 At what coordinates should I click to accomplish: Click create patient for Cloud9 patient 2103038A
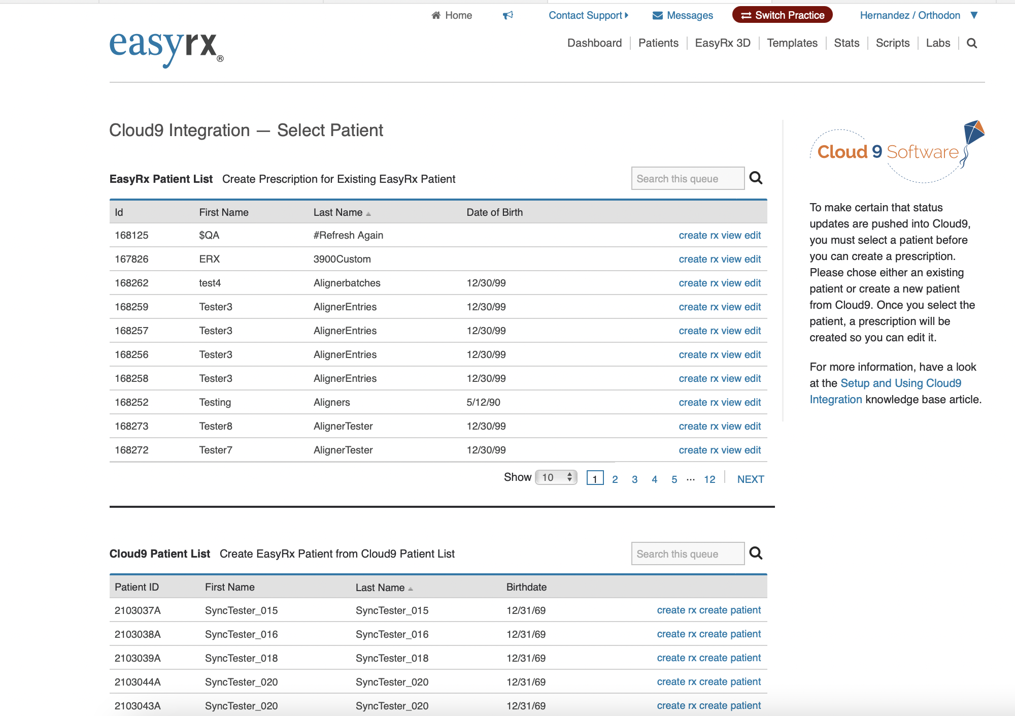[x=730, y=634]
